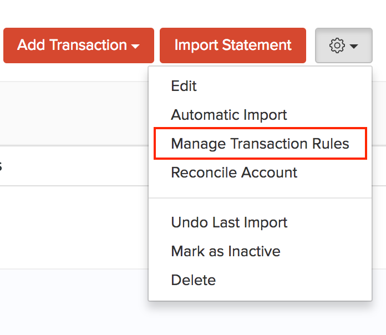Click the light blue area below the table
This screenshot has width=386, height=335.
(x=72, y=302)
